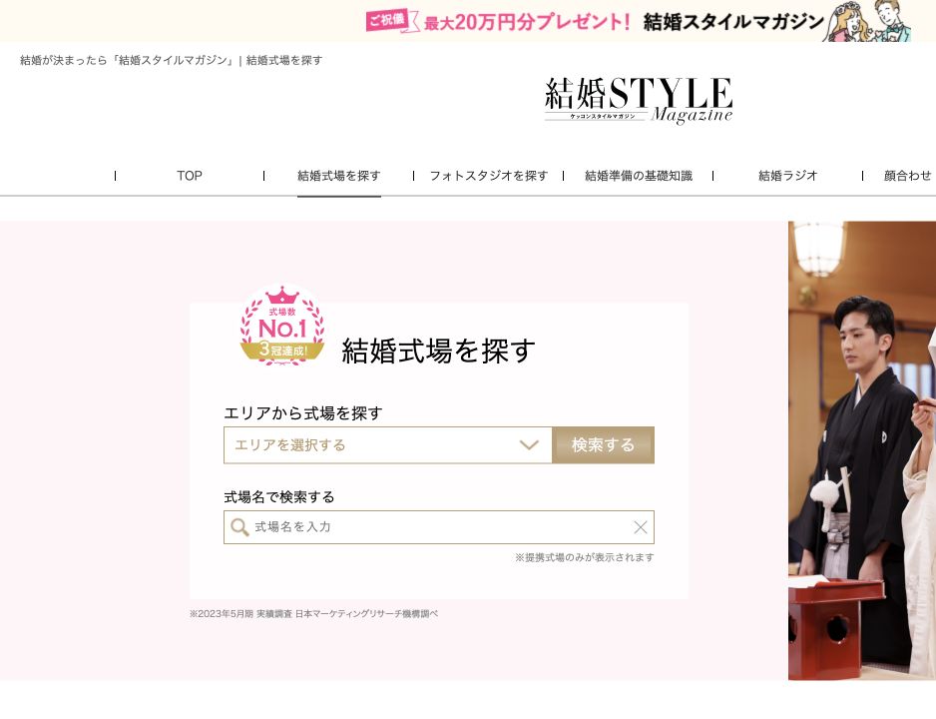
Task: Click footnote ※2023年5月期 実績調査
Action: [313, 614]
